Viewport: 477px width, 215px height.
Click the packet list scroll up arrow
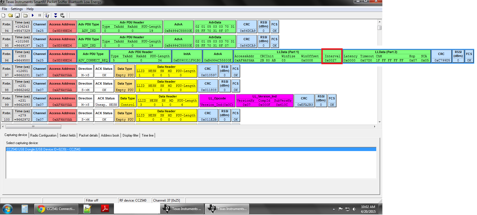point(380,22)
